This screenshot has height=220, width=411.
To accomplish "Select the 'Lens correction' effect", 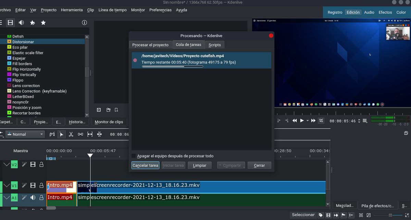I will tap(26, 86).
